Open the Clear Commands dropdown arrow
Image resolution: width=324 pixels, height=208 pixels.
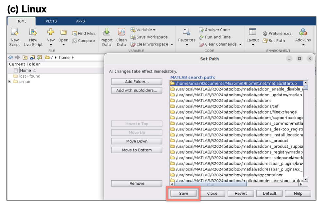pyautogui.click(x=240, y=44)
